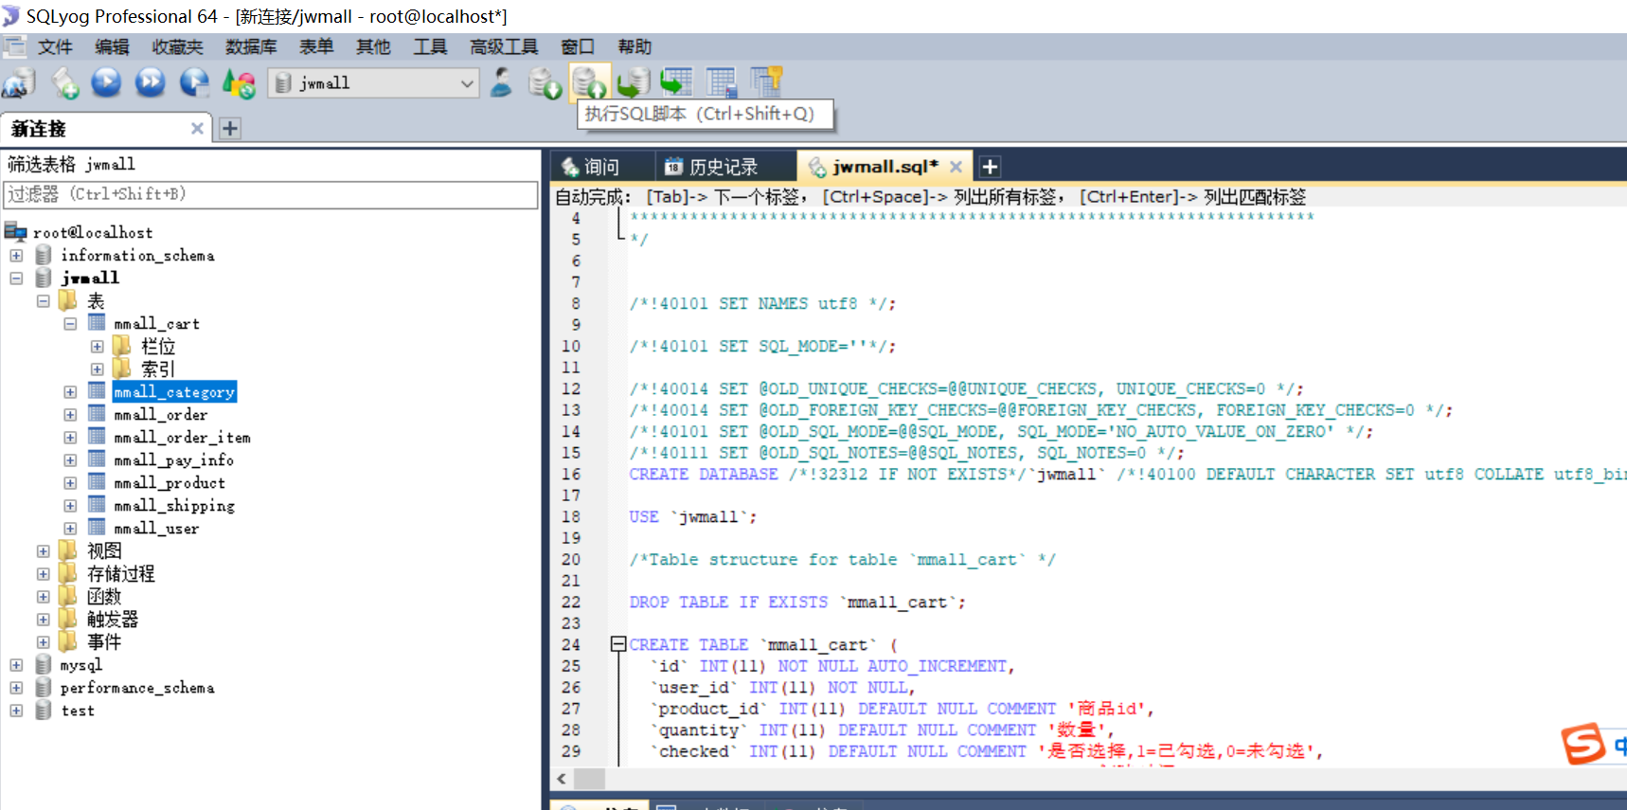
Task: Expand the 存储过程 folder
Action: point(43,573)
